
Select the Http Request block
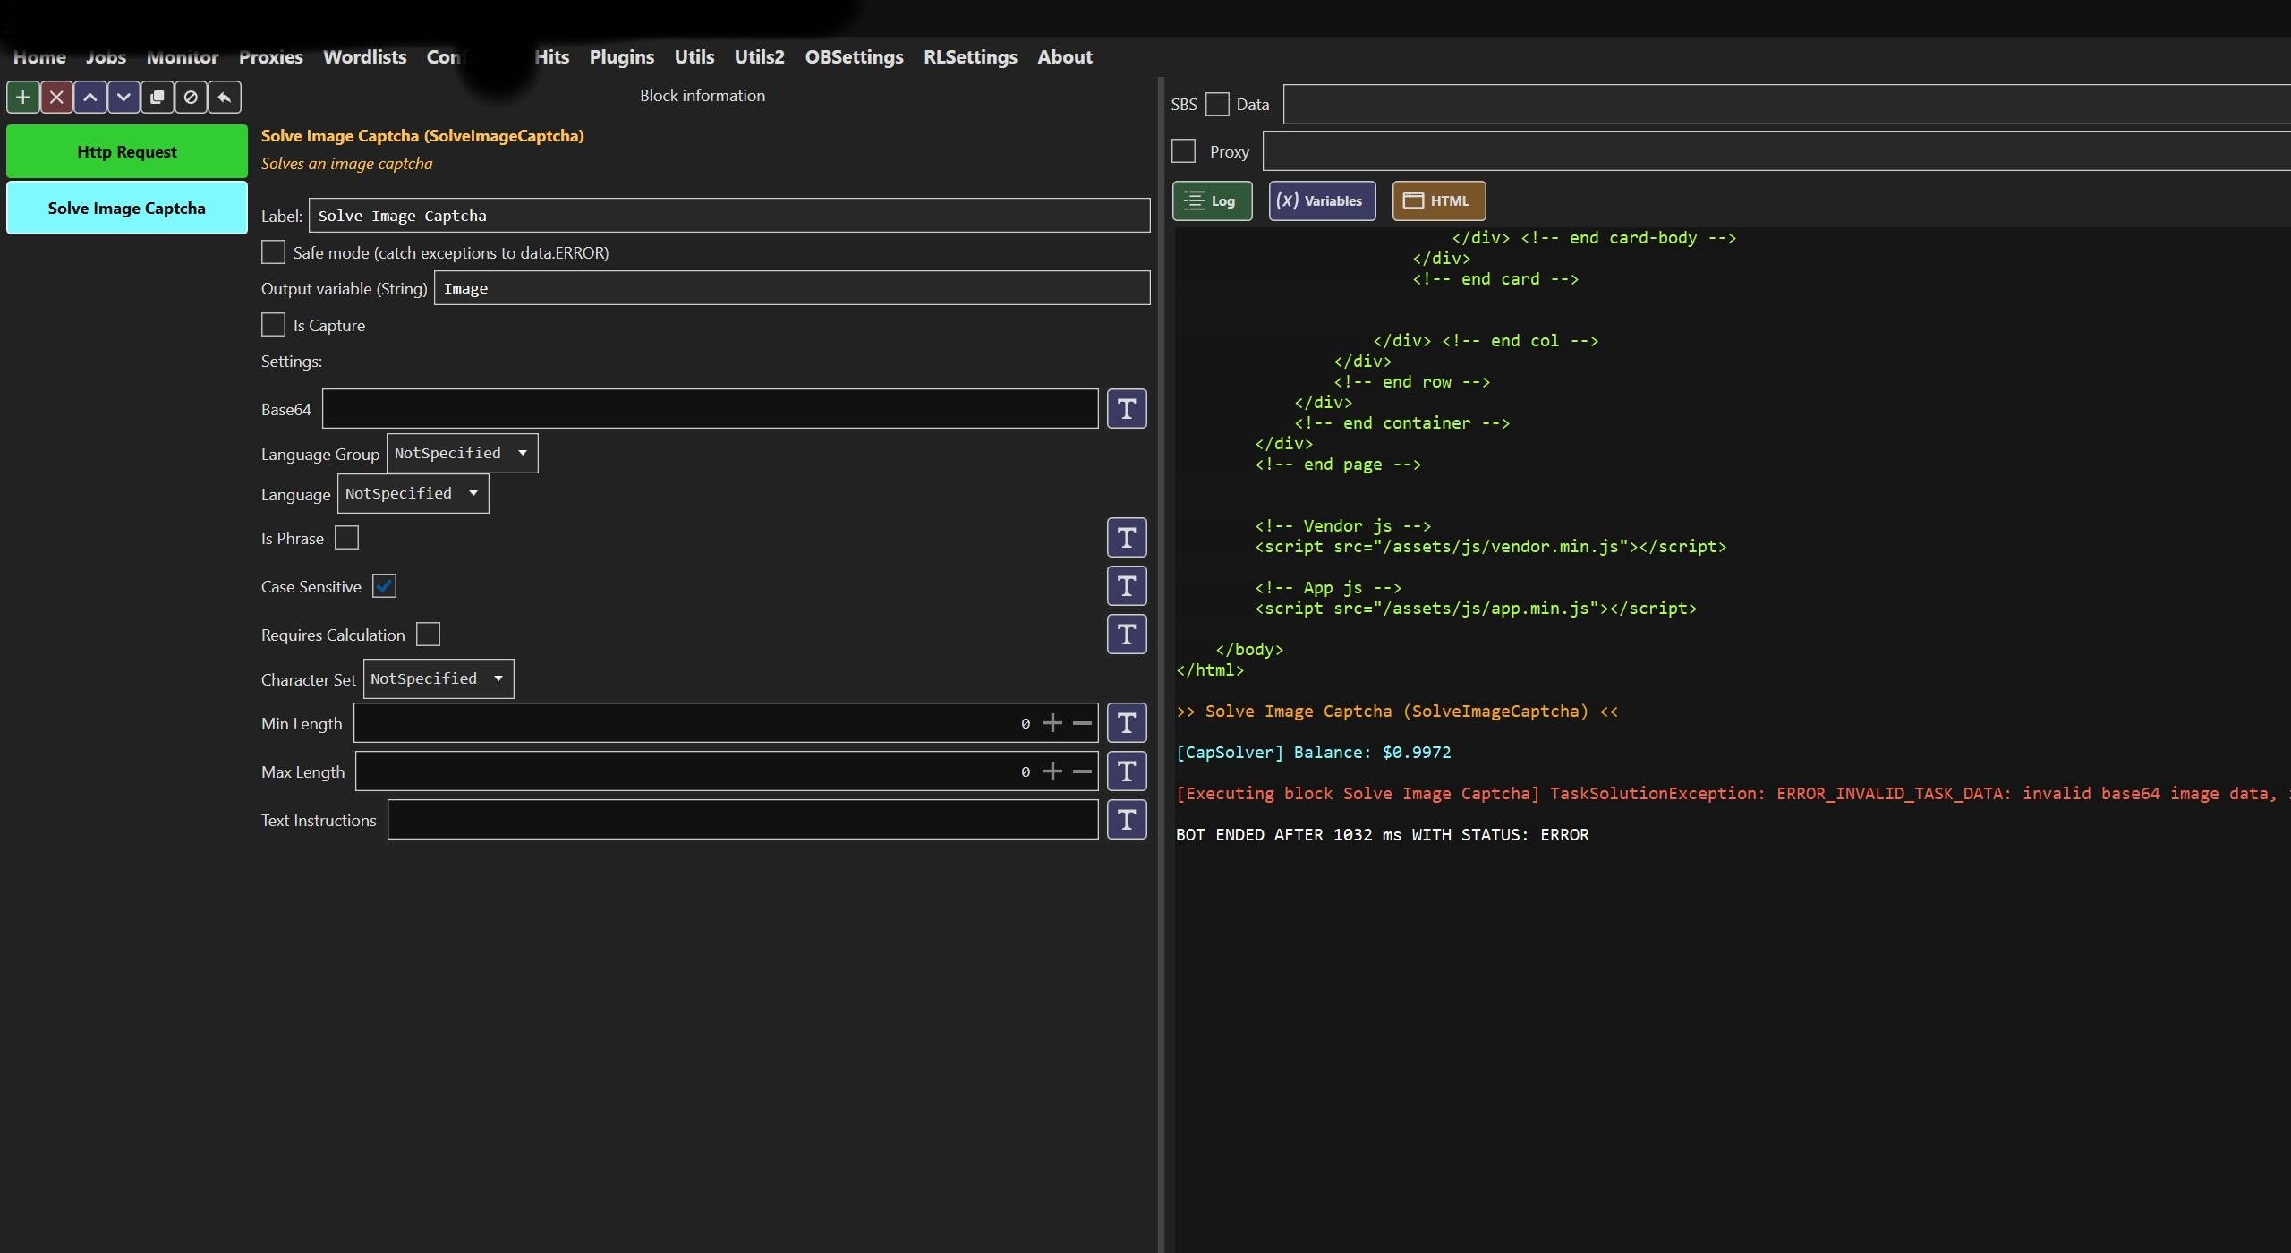127,152
